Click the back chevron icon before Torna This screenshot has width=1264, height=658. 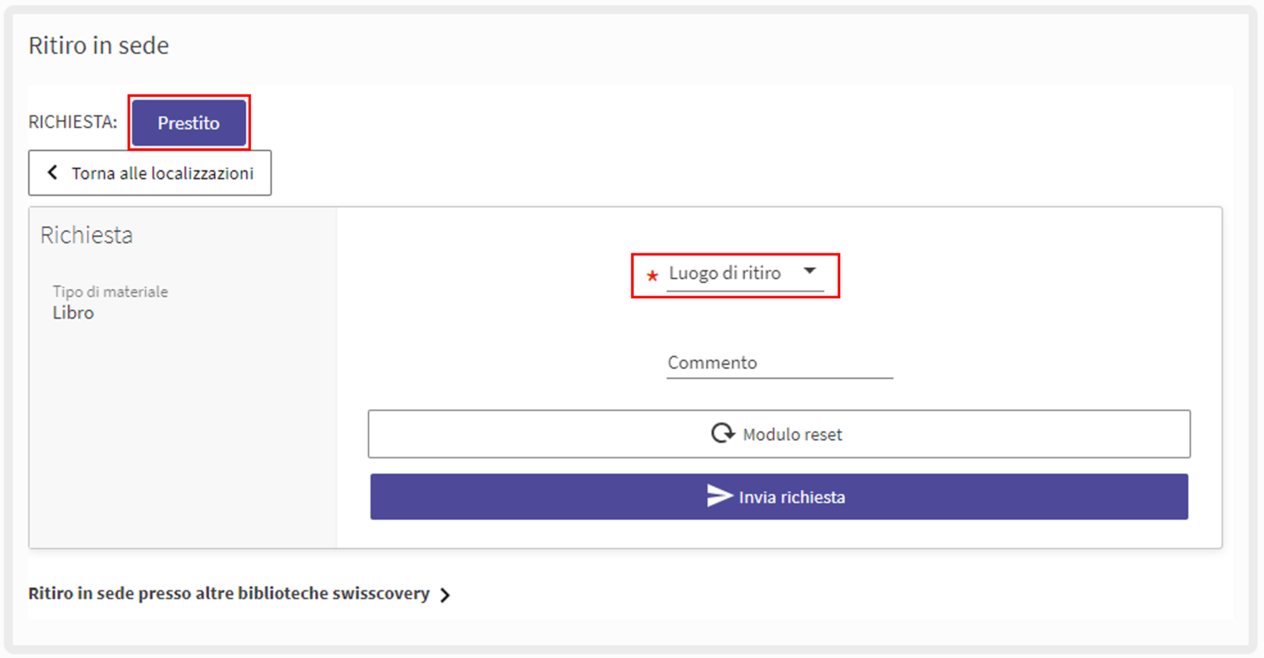point(52,173)
